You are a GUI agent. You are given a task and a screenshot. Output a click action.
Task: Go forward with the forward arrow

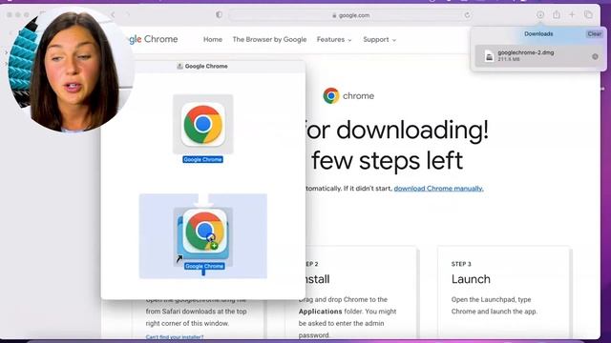(127, 15)
